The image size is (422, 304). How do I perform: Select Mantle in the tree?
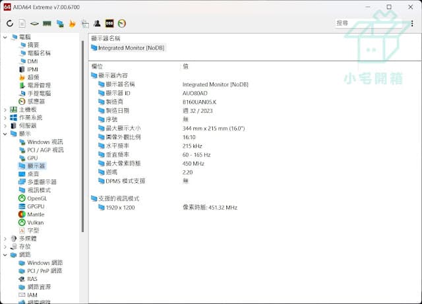36,214
